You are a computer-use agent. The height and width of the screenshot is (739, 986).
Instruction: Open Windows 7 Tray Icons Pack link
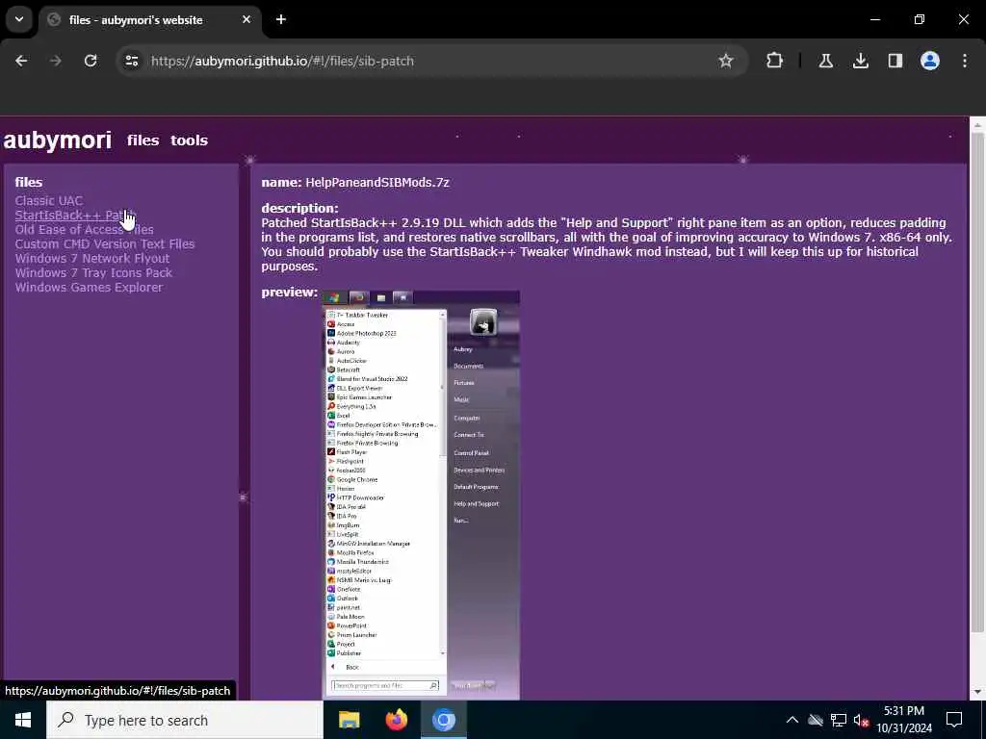pos(93,272)
